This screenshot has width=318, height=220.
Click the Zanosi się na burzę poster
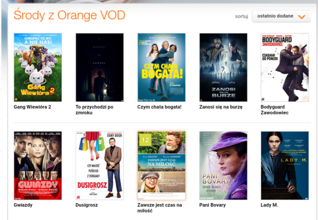tap(223, 68)
